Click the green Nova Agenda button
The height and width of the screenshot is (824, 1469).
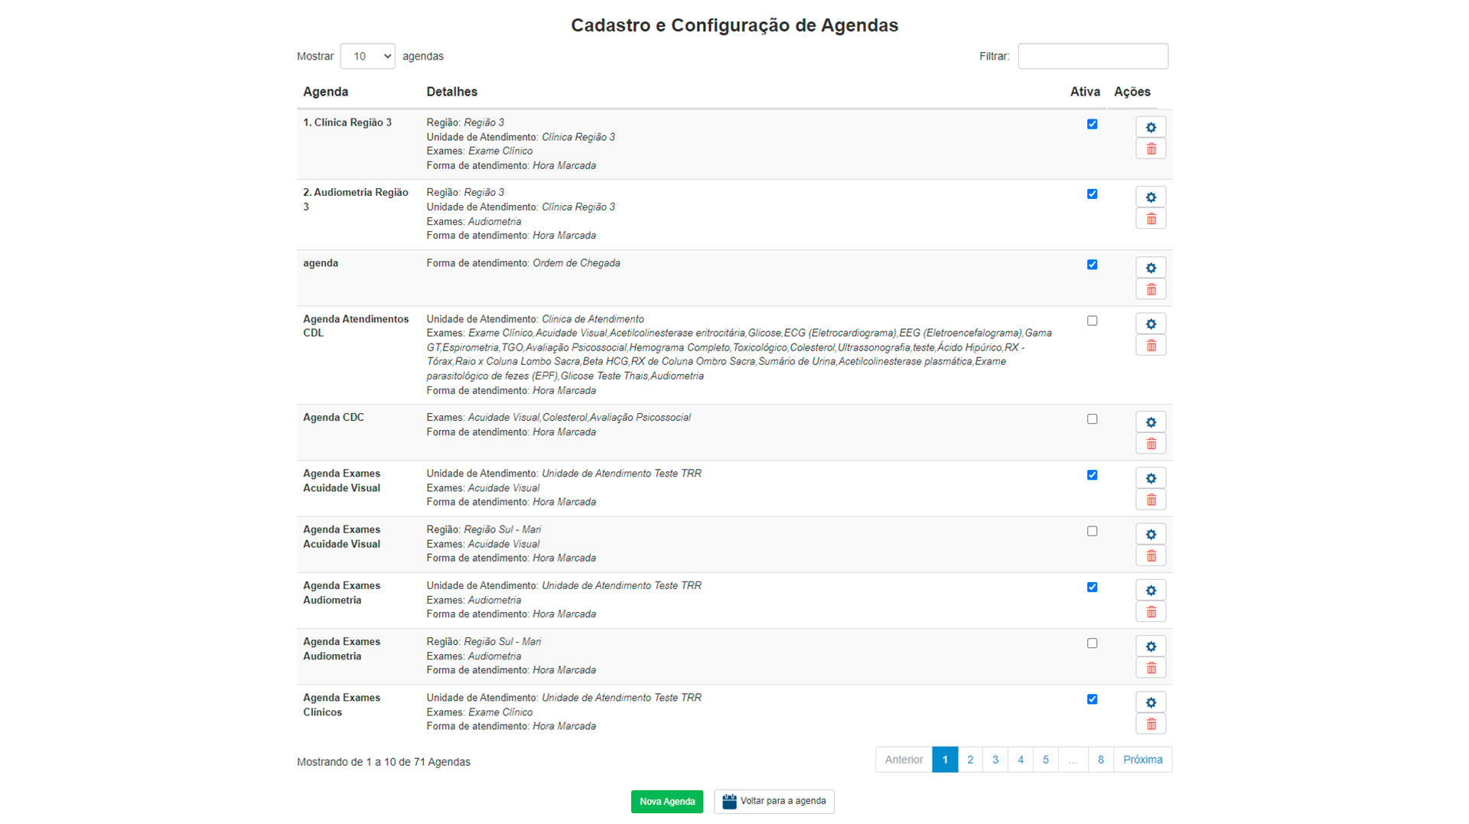click(x=666, y=802)
